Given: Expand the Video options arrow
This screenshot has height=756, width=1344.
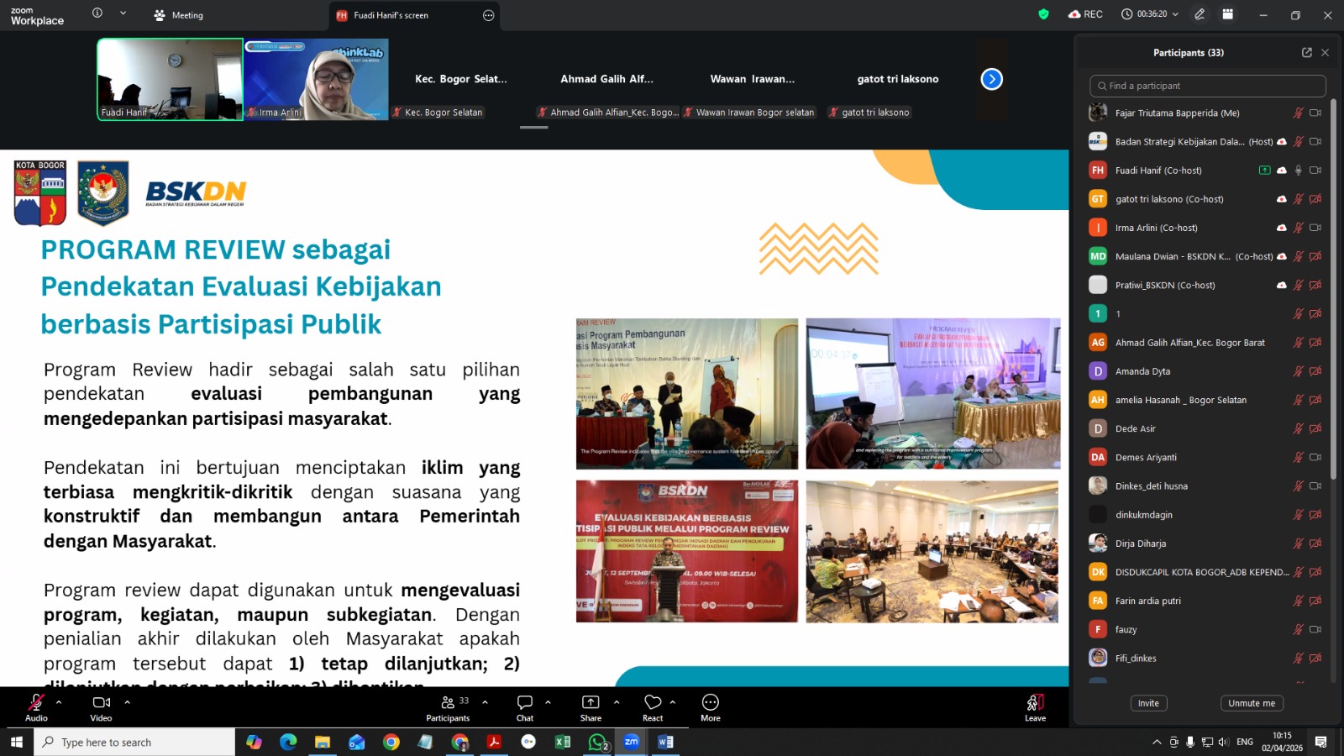Looking at the screenshot, I should click(x=127, y=701).
